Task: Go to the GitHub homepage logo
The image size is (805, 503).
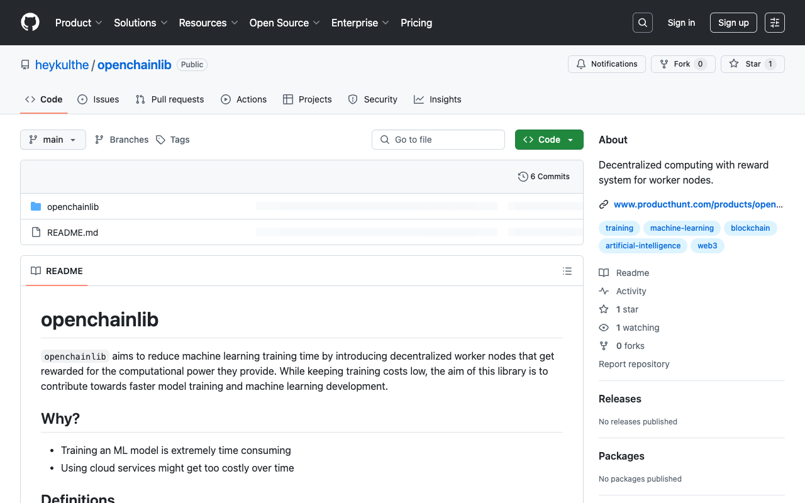Action: pos(30,23)
